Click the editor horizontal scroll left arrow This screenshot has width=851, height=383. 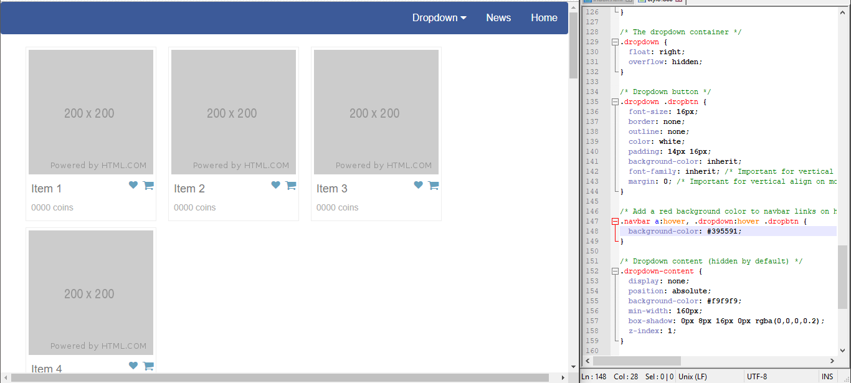click(x=587, y=361)
